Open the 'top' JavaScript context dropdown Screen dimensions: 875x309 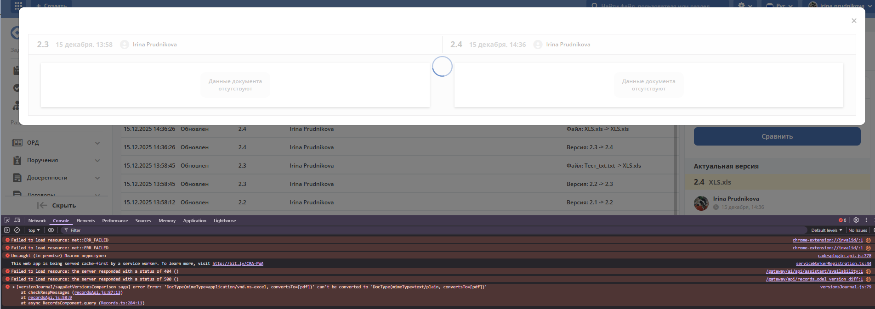(x=34, y=230)
